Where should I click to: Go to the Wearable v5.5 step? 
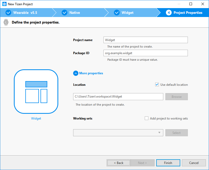[25, 13]
